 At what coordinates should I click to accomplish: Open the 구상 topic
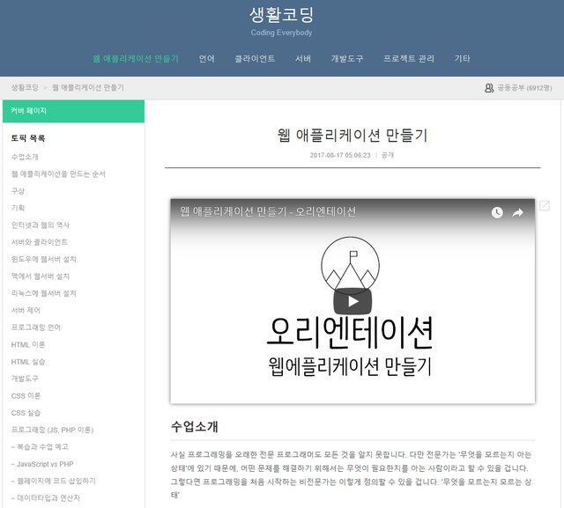tap(18, 191)
